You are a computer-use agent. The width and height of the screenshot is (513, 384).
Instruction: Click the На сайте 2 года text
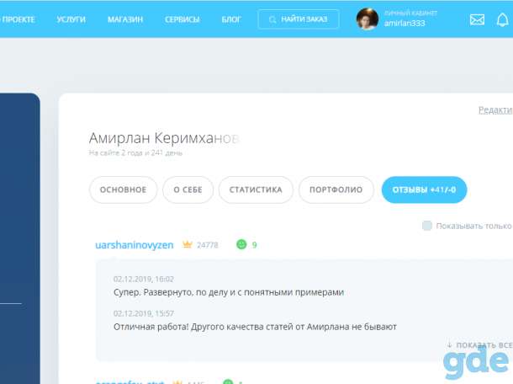135,153
